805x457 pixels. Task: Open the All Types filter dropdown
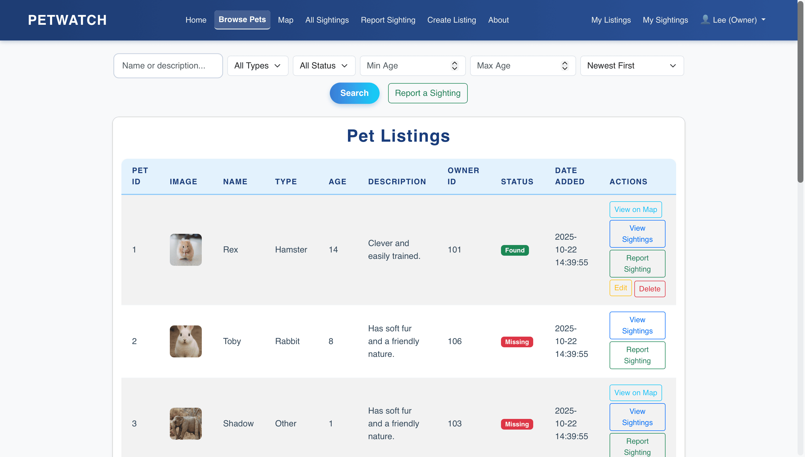coord(258,66)
